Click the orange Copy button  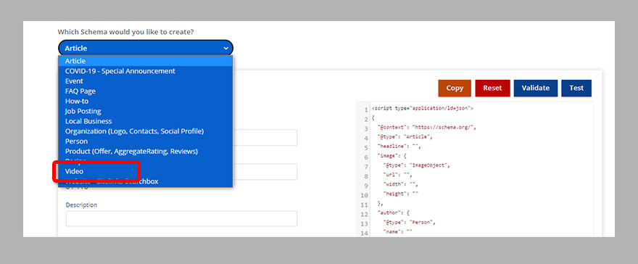pyautogui.click(x=455, y=88)
